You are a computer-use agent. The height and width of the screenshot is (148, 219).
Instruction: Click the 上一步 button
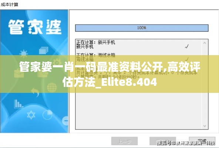coord(124,141)
